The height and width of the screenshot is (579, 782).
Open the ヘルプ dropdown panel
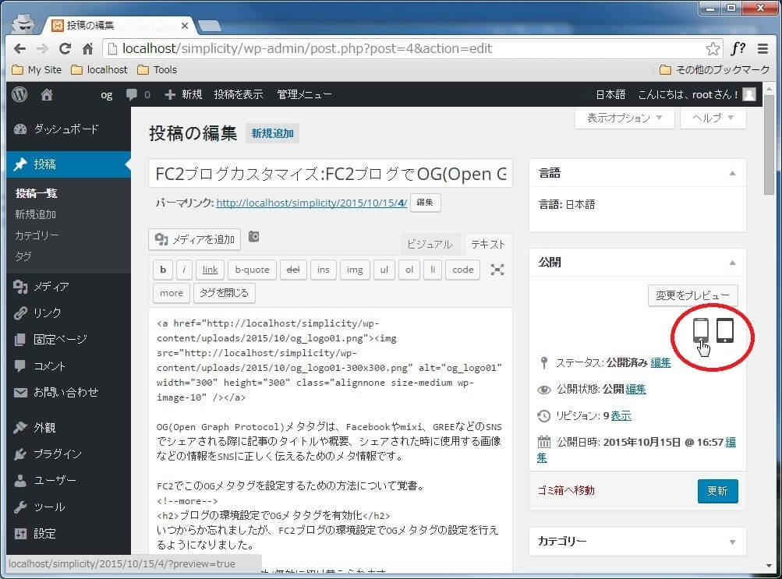(713, 118)
